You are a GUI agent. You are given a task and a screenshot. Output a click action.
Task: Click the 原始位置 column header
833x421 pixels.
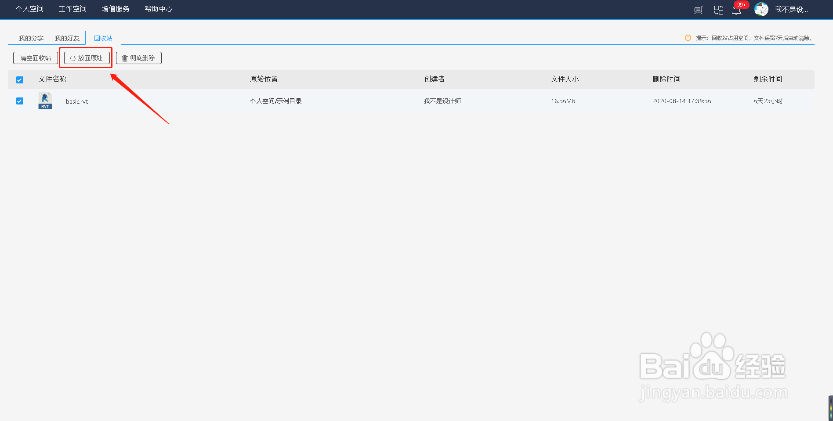point(264,79)
